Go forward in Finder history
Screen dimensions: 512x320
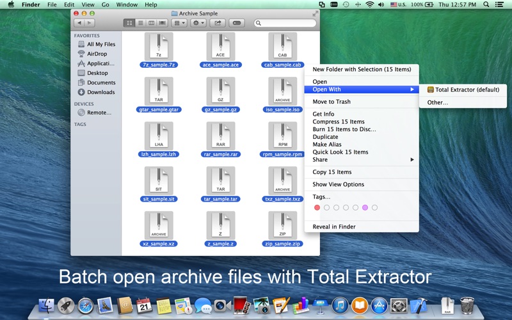pos(90,23)
